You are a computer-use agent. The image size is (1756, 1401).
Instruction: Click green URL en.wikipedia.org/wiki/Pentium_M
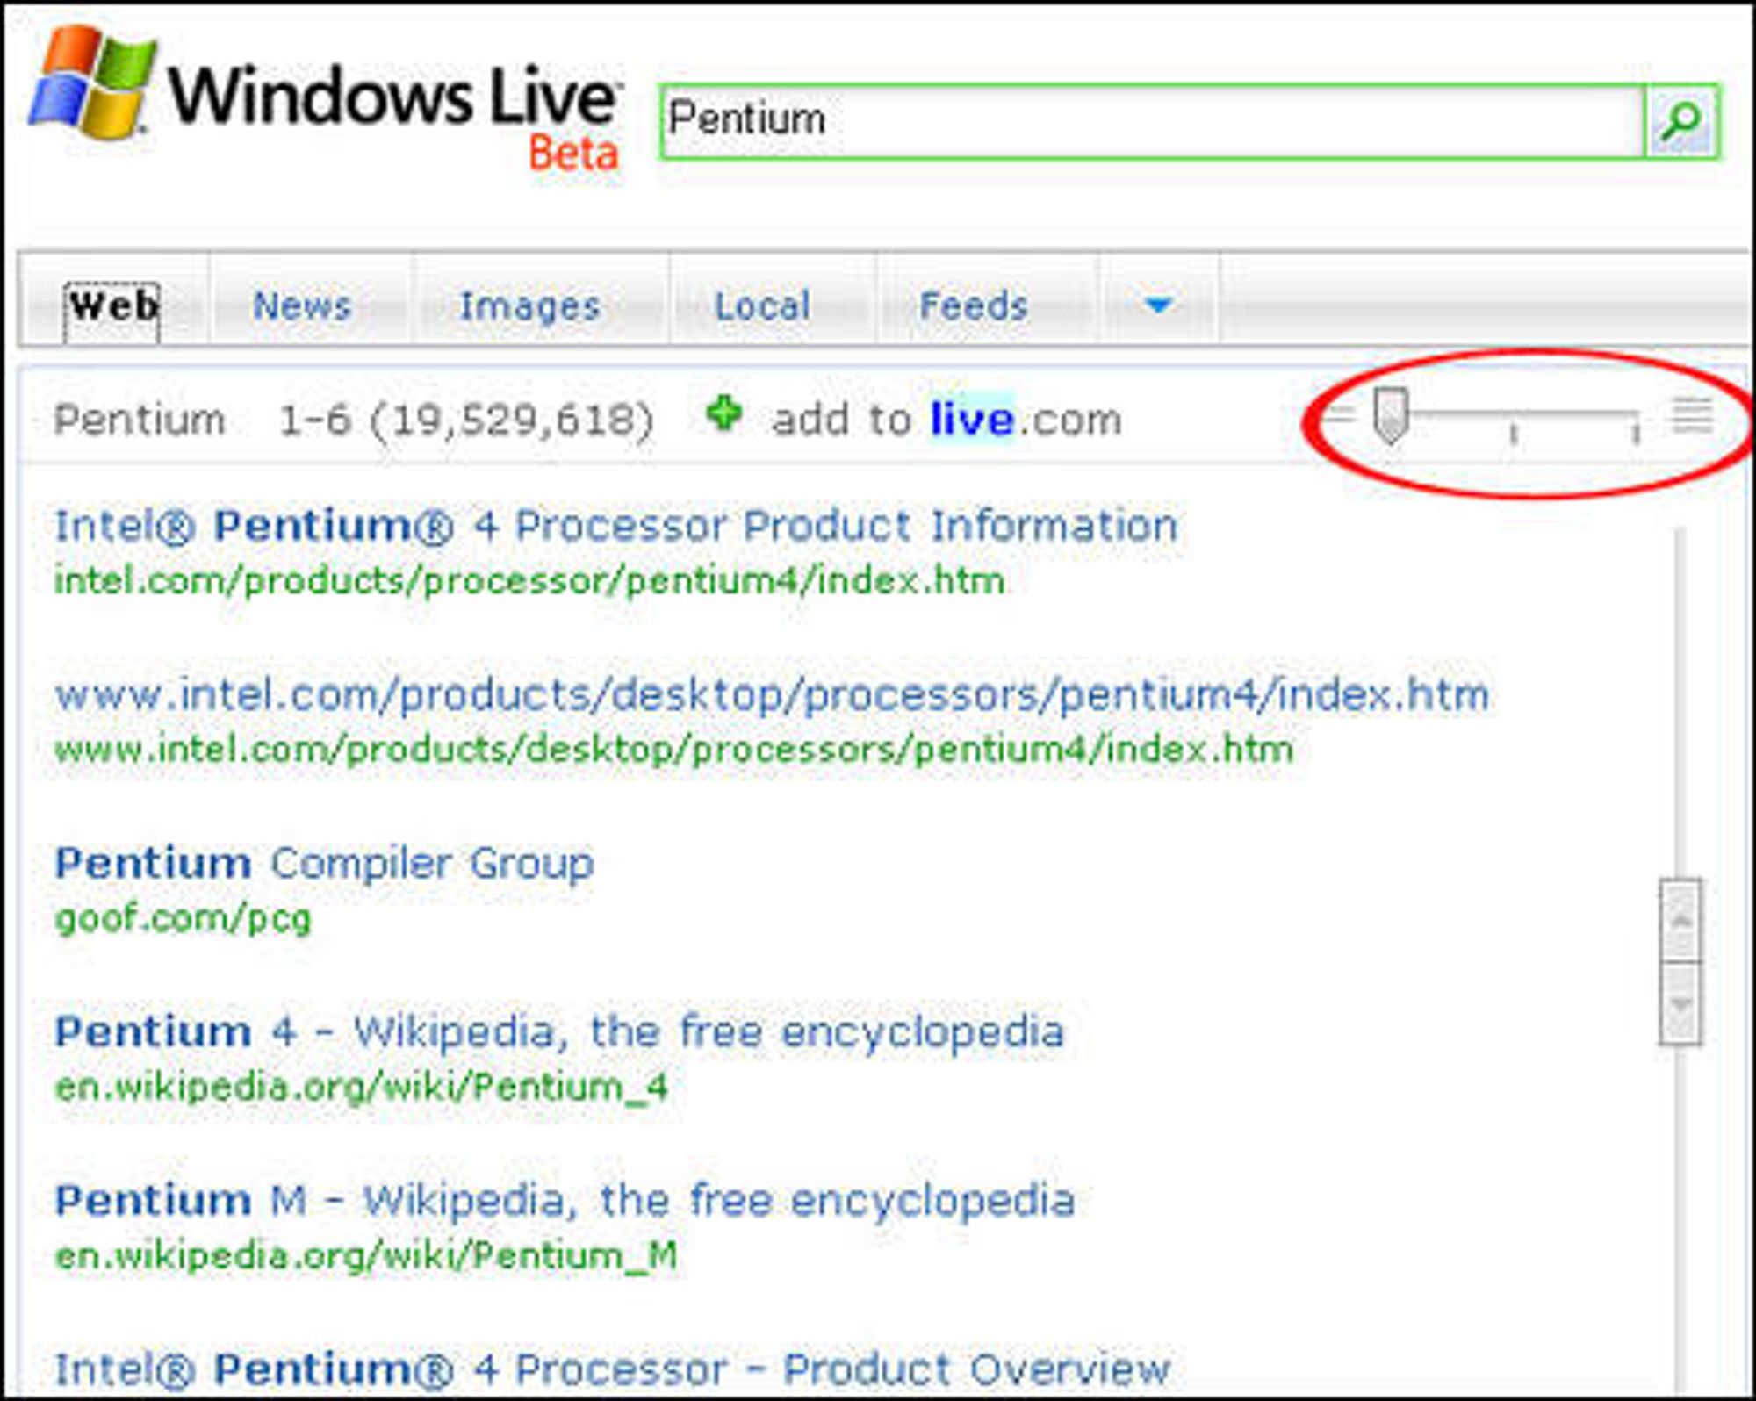pos(365,1255)
